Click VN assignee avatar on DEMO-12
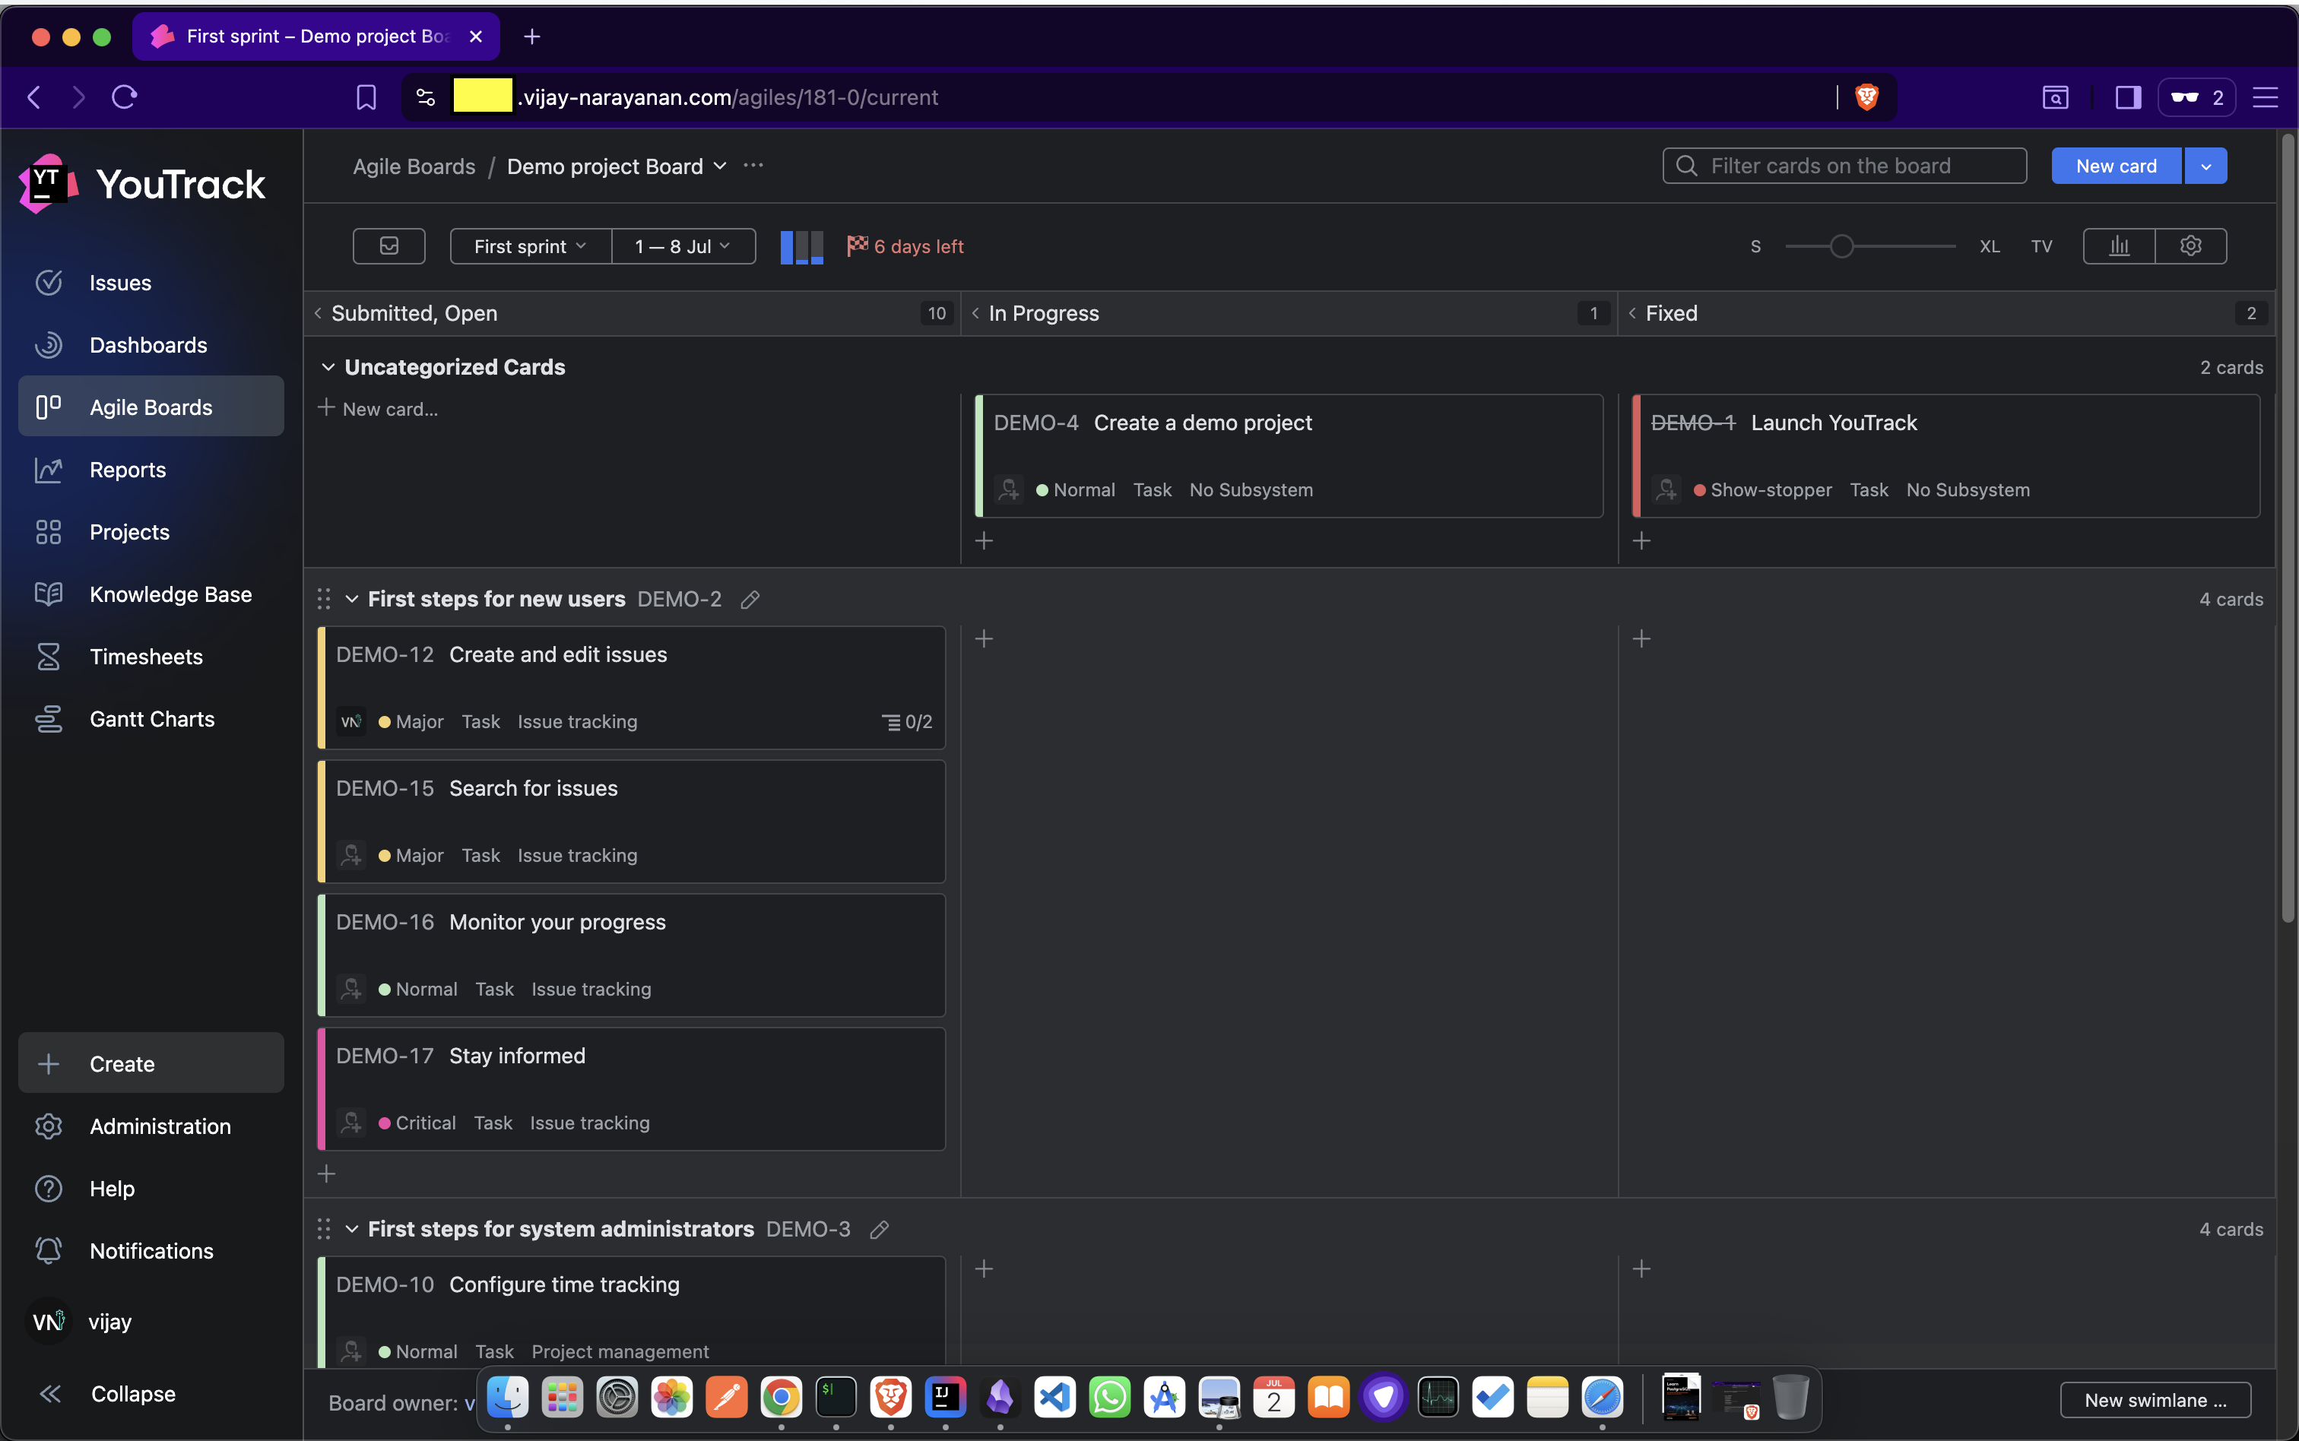2299x1441 pixels. (x=350, y=721)
